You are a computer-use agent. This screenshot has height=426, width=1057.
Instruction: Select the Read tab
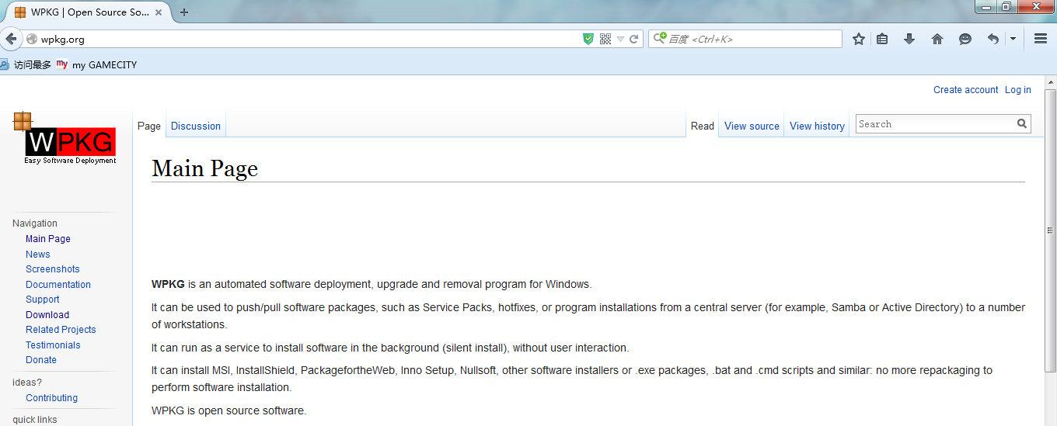[x=702, y=126]
